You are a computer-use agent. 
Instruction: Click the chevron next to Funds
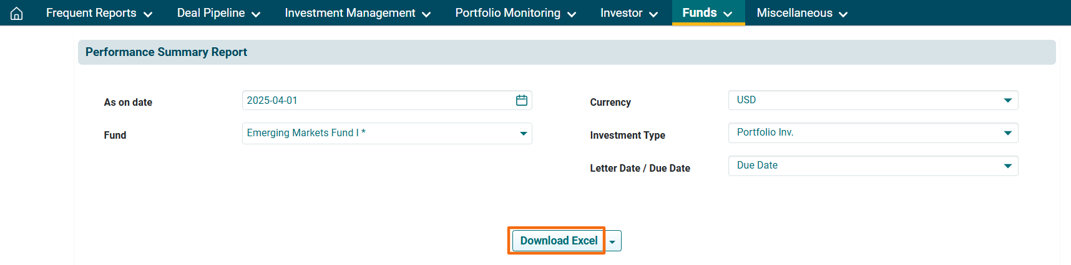click(728, 14)
